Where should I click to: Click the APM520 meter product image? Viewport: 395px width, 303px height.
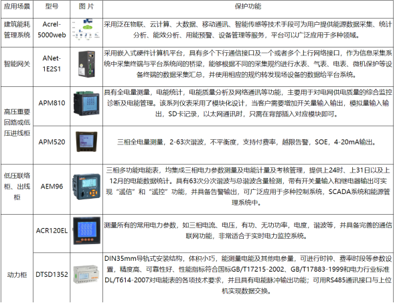click(x=86, y=142)
